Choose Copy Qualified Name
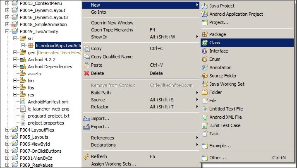Viewport: 297px width, 168px height. [x=112, y=57]
